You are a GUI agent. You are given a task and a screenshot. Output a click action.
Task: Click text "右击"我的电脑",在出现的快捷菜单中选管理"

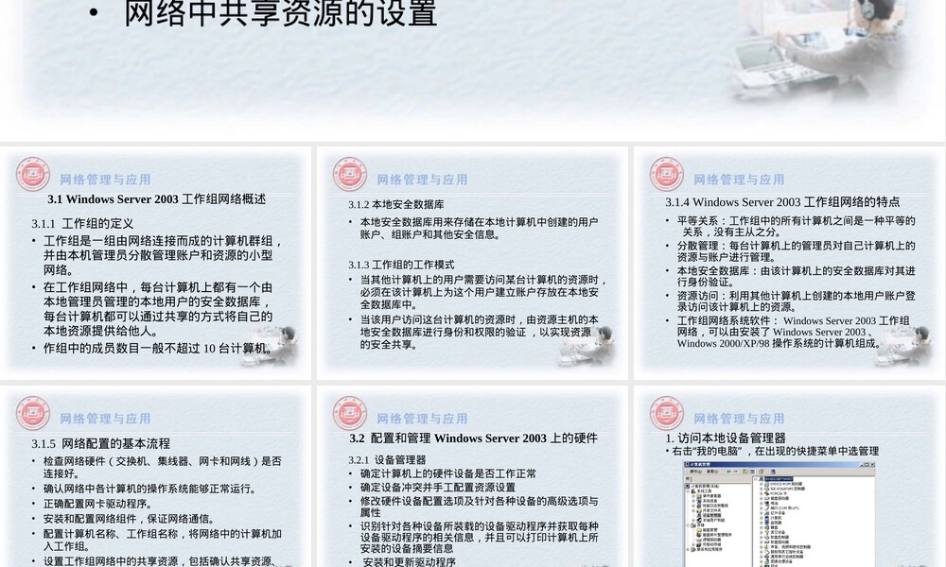776,452
